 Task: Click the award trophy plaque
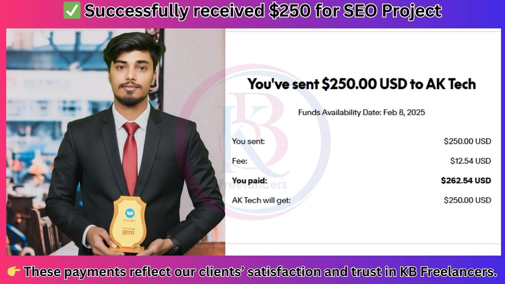click(128, 224)
